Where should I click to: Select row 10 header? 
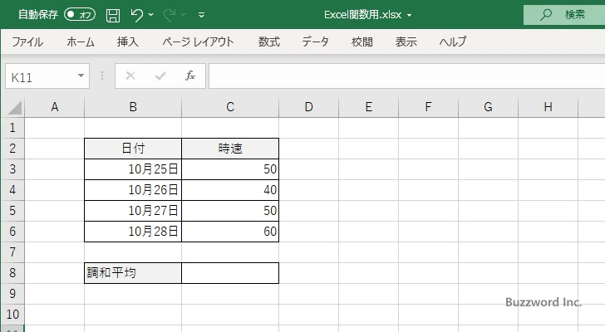click(12, 315)
